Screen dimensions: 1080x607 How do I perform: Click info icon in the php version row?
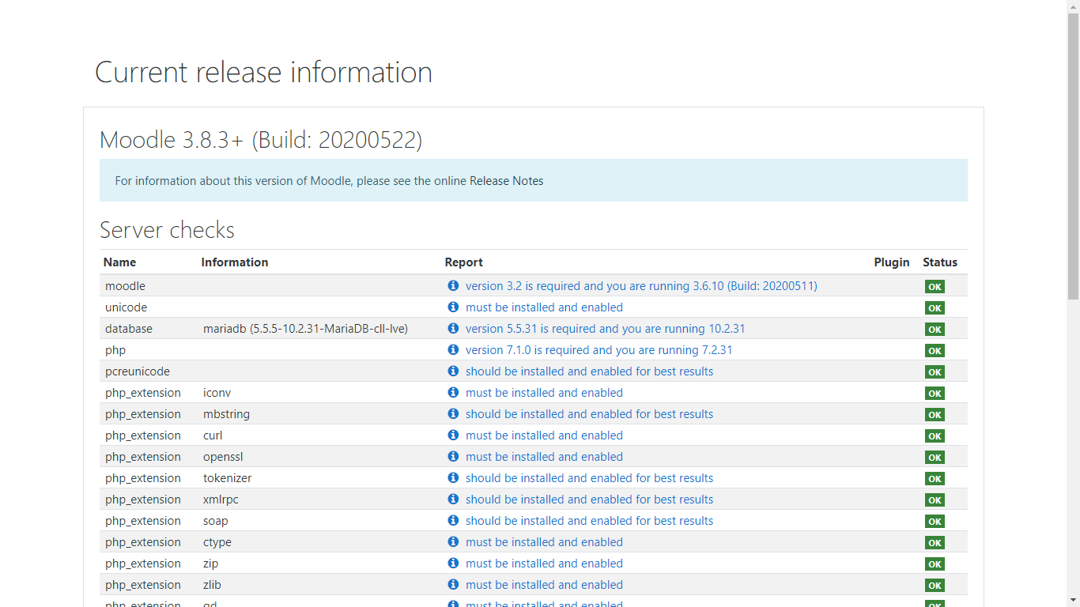coord(453,349)
